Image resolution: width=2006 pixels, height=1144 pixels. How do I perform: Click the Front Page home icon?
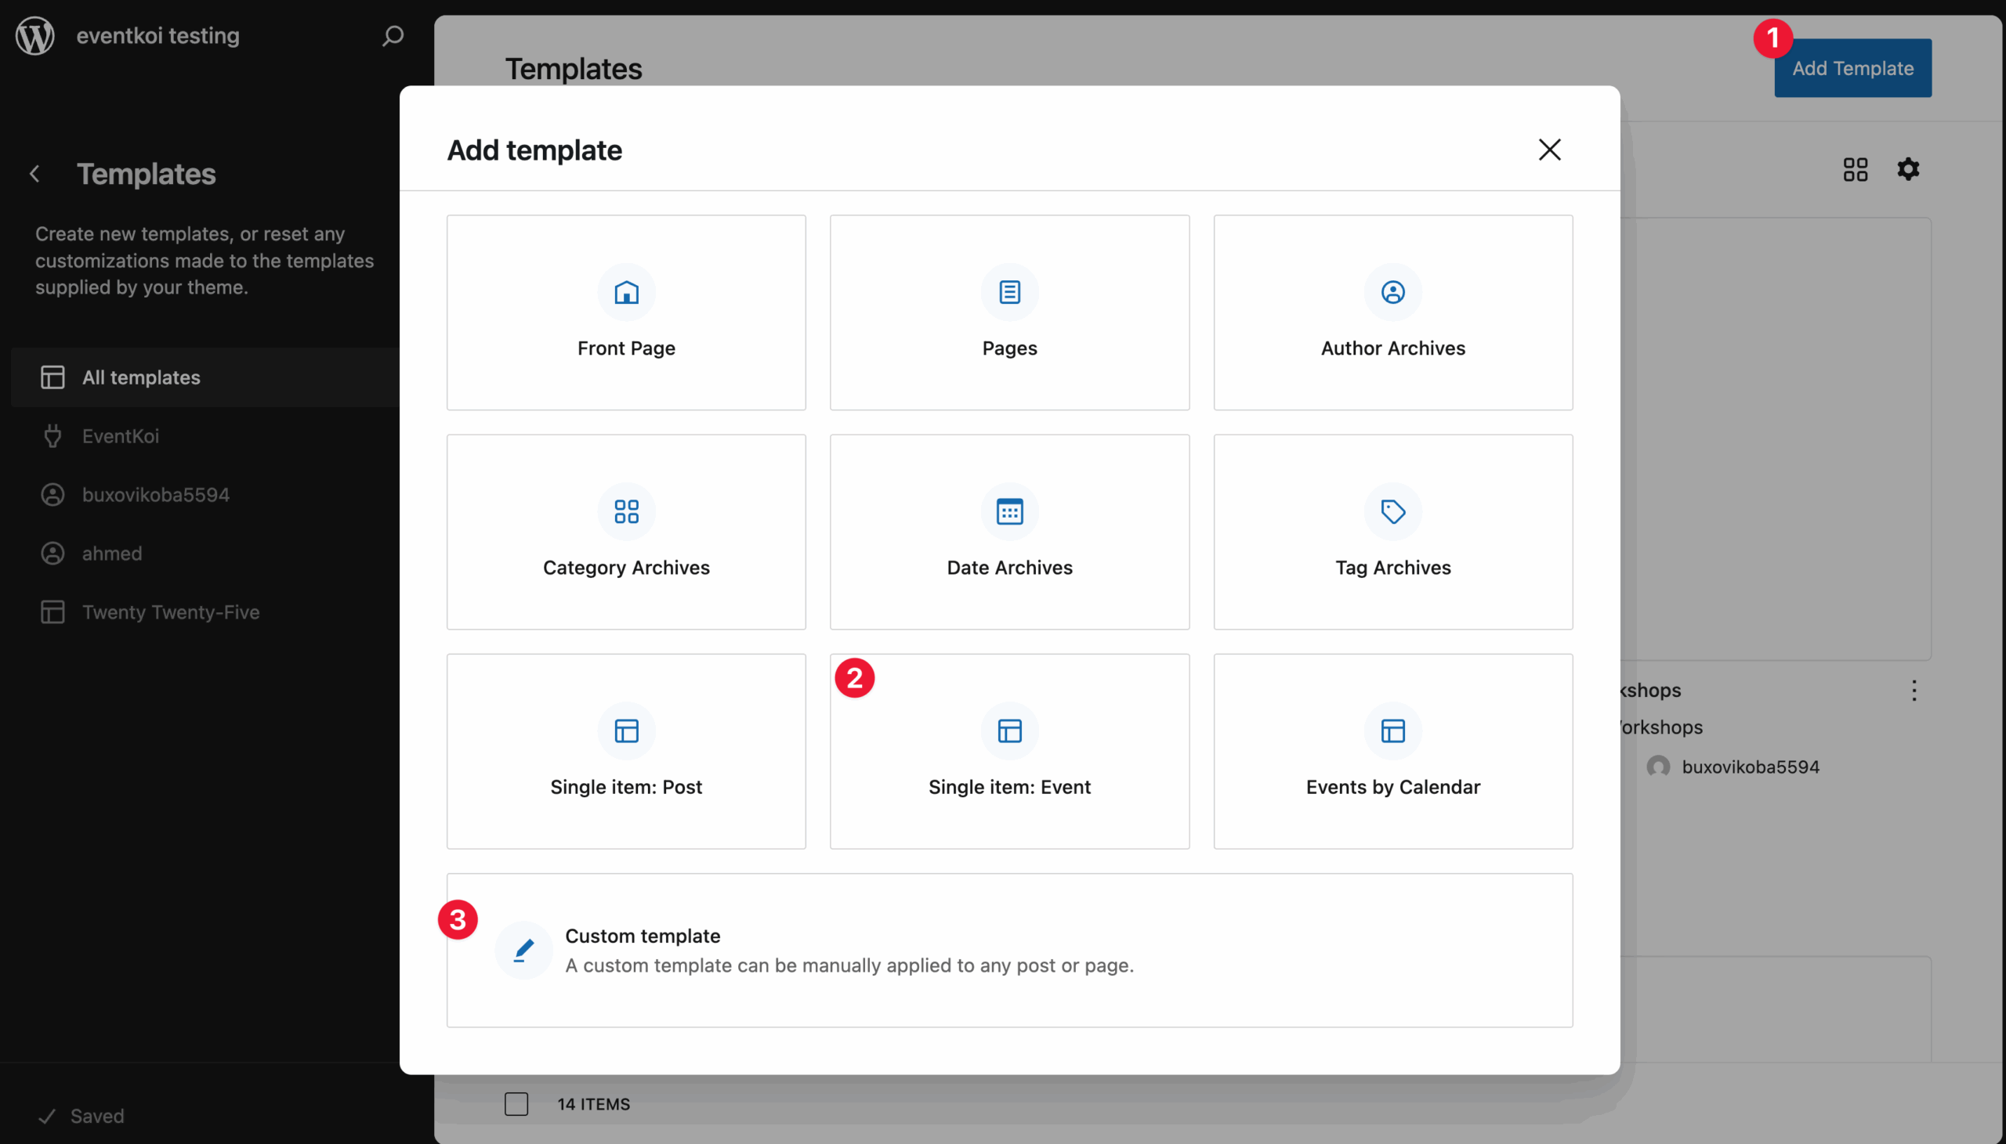tap(626, 292)
